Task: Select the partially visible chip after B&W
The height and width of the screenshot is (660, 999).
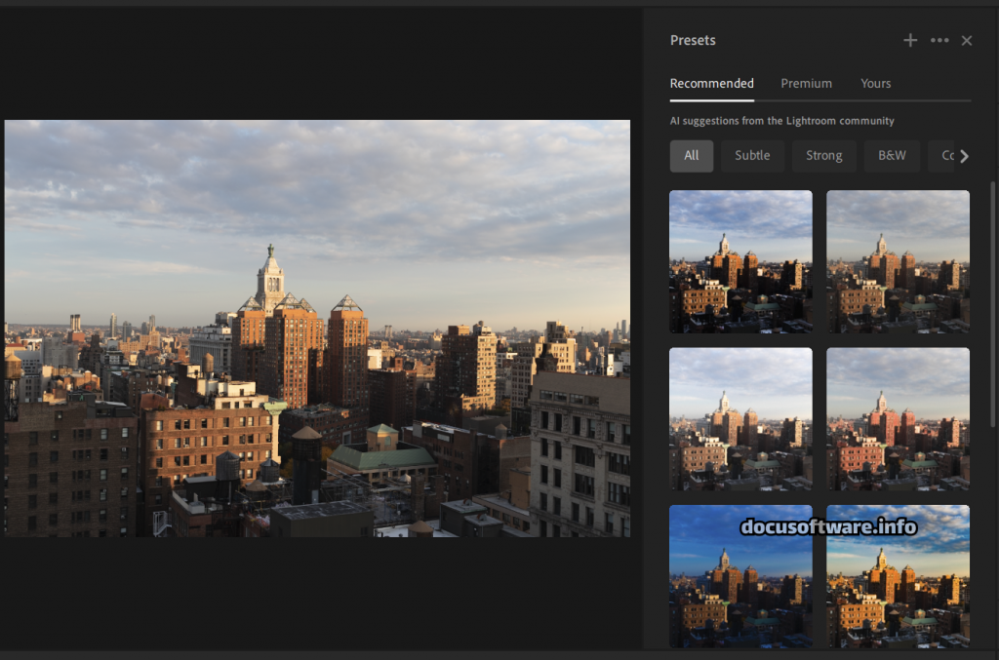Action: coord(942,156)
